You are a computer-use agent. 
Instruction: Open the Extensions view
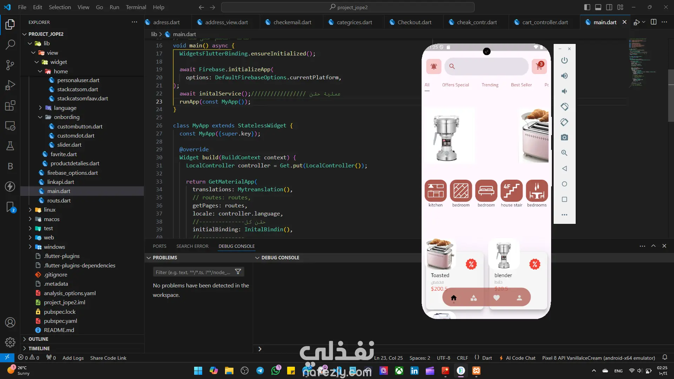[10, 106]
